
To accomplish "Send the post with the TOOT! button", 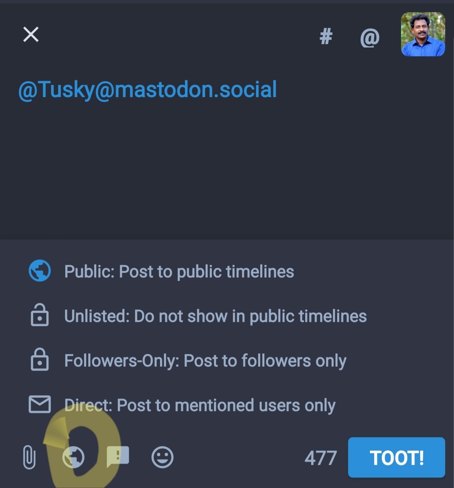I will point(396,457).
